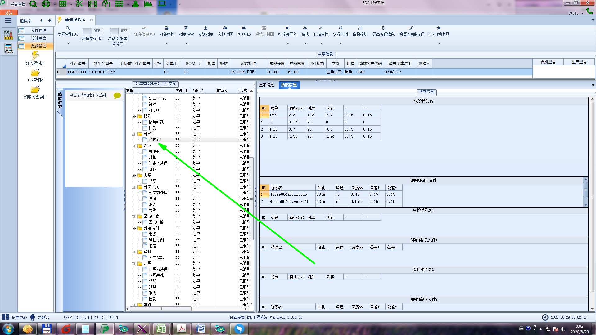Screen dimensions: 596x335
Task: Click the ECN自动上网 star icon
Action: coord(439,28)
